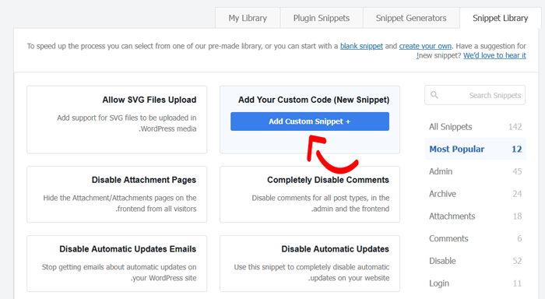Focus the Search Snippets field
Image resolution: width=545 pixels, height=299 pixels.
click(475, 95)
